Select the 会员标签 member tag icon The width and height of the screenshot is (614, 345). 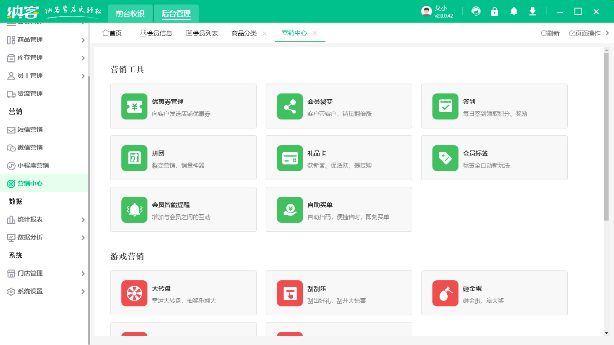[445, 158]
